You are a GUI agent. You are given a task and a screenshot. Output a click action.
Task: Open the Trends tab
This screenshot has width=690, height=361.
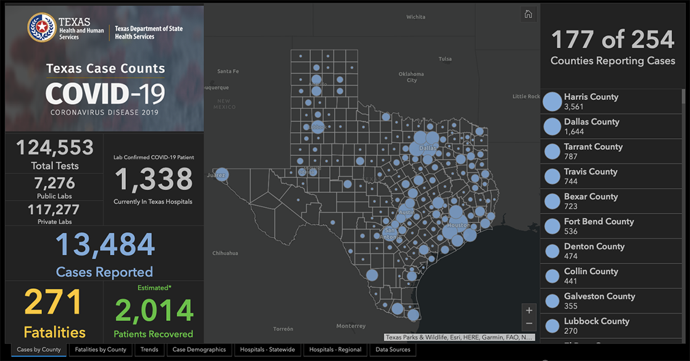click(x=149, y=349)
